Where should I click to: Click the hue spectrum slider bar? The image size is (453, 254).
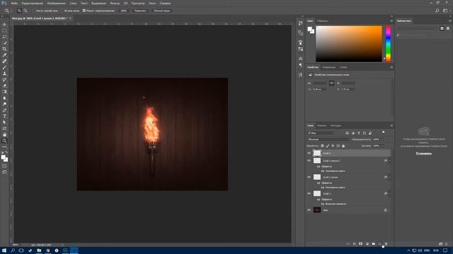389,44
